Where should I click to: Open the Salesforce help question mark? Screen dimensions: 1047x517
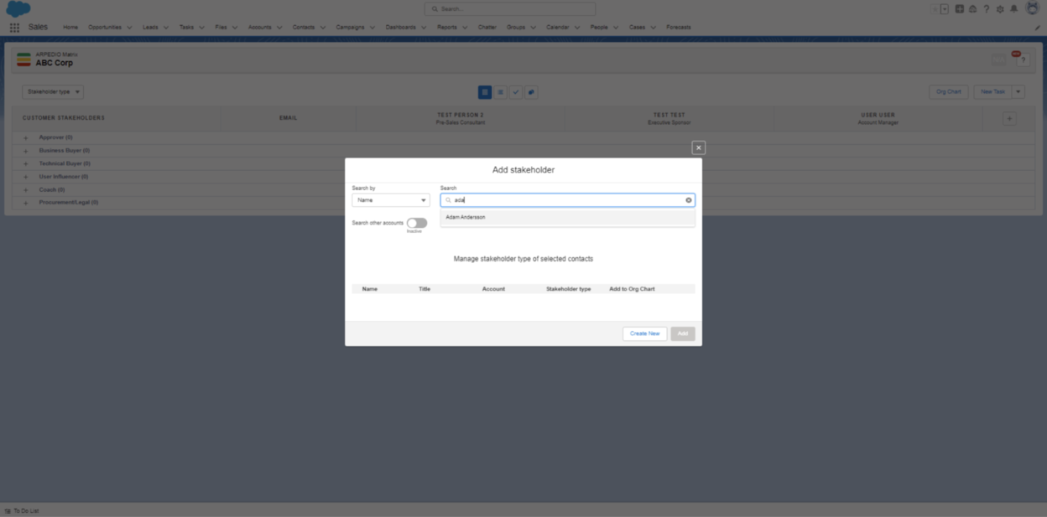pyautogui.click(x=987, y=9)
